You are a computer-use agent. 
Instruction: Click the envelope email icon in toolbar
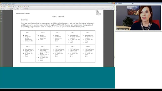point(15,7)
